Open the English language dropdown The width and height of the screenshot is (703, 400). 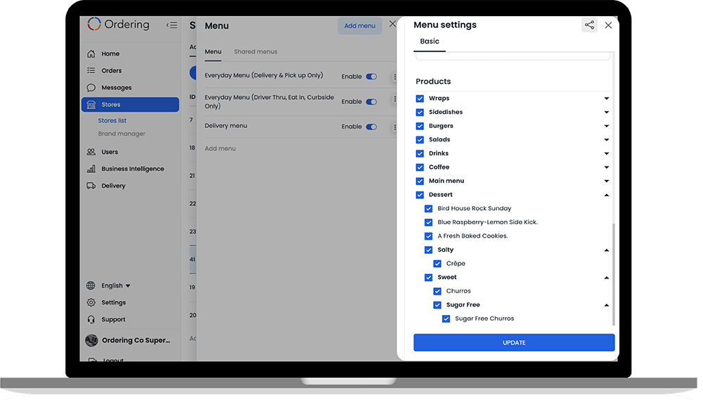pos(116,285)
